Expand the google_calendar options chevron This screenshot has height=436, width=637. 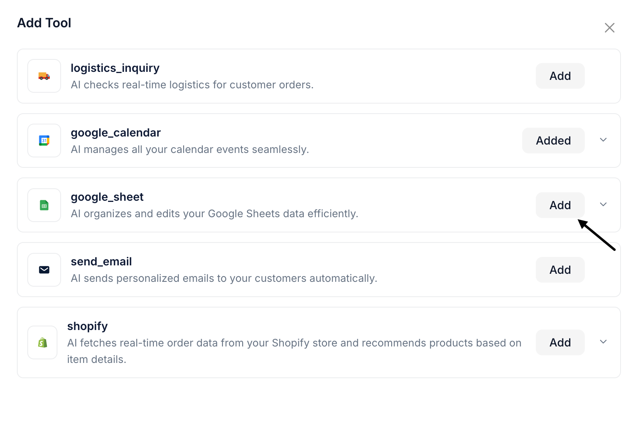[x=603, y=140]
